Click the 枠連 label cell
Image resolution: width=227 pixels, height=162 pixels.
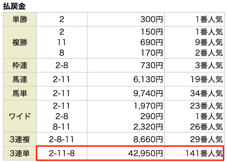[20, 65]
